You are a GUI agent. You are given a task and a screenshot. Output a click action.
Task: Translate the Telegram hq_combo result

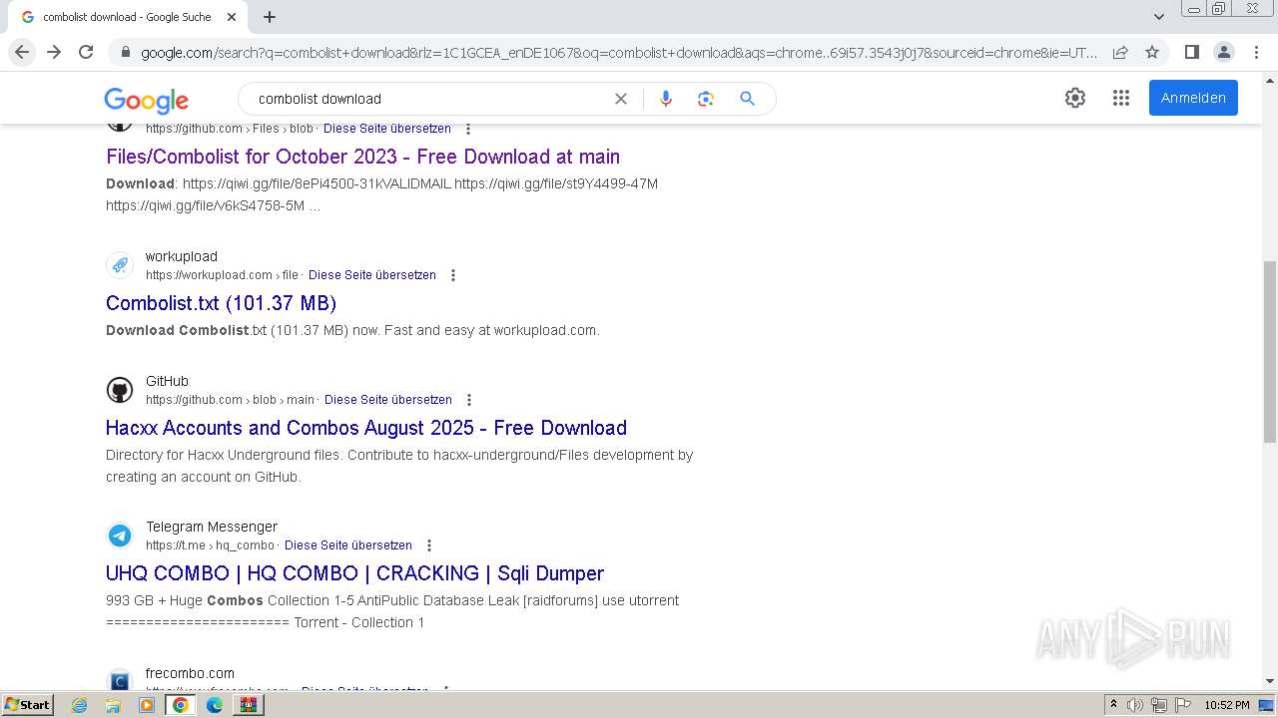[x=348, y=545]
